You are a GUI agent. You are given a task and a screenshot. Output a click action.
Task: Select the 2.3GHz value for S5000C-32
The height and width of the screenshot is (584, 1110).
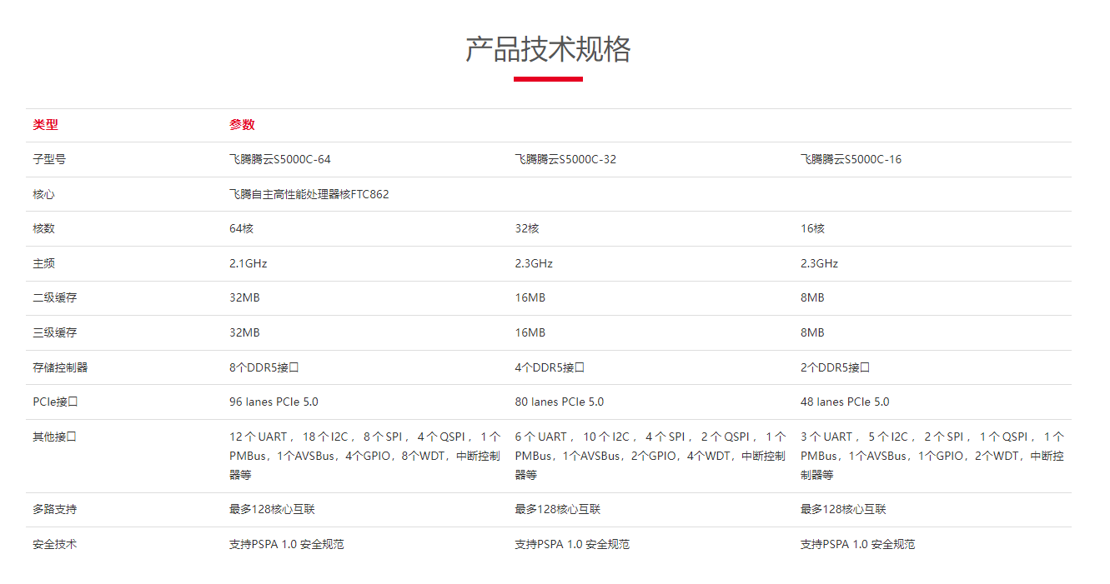pos(534,263)
